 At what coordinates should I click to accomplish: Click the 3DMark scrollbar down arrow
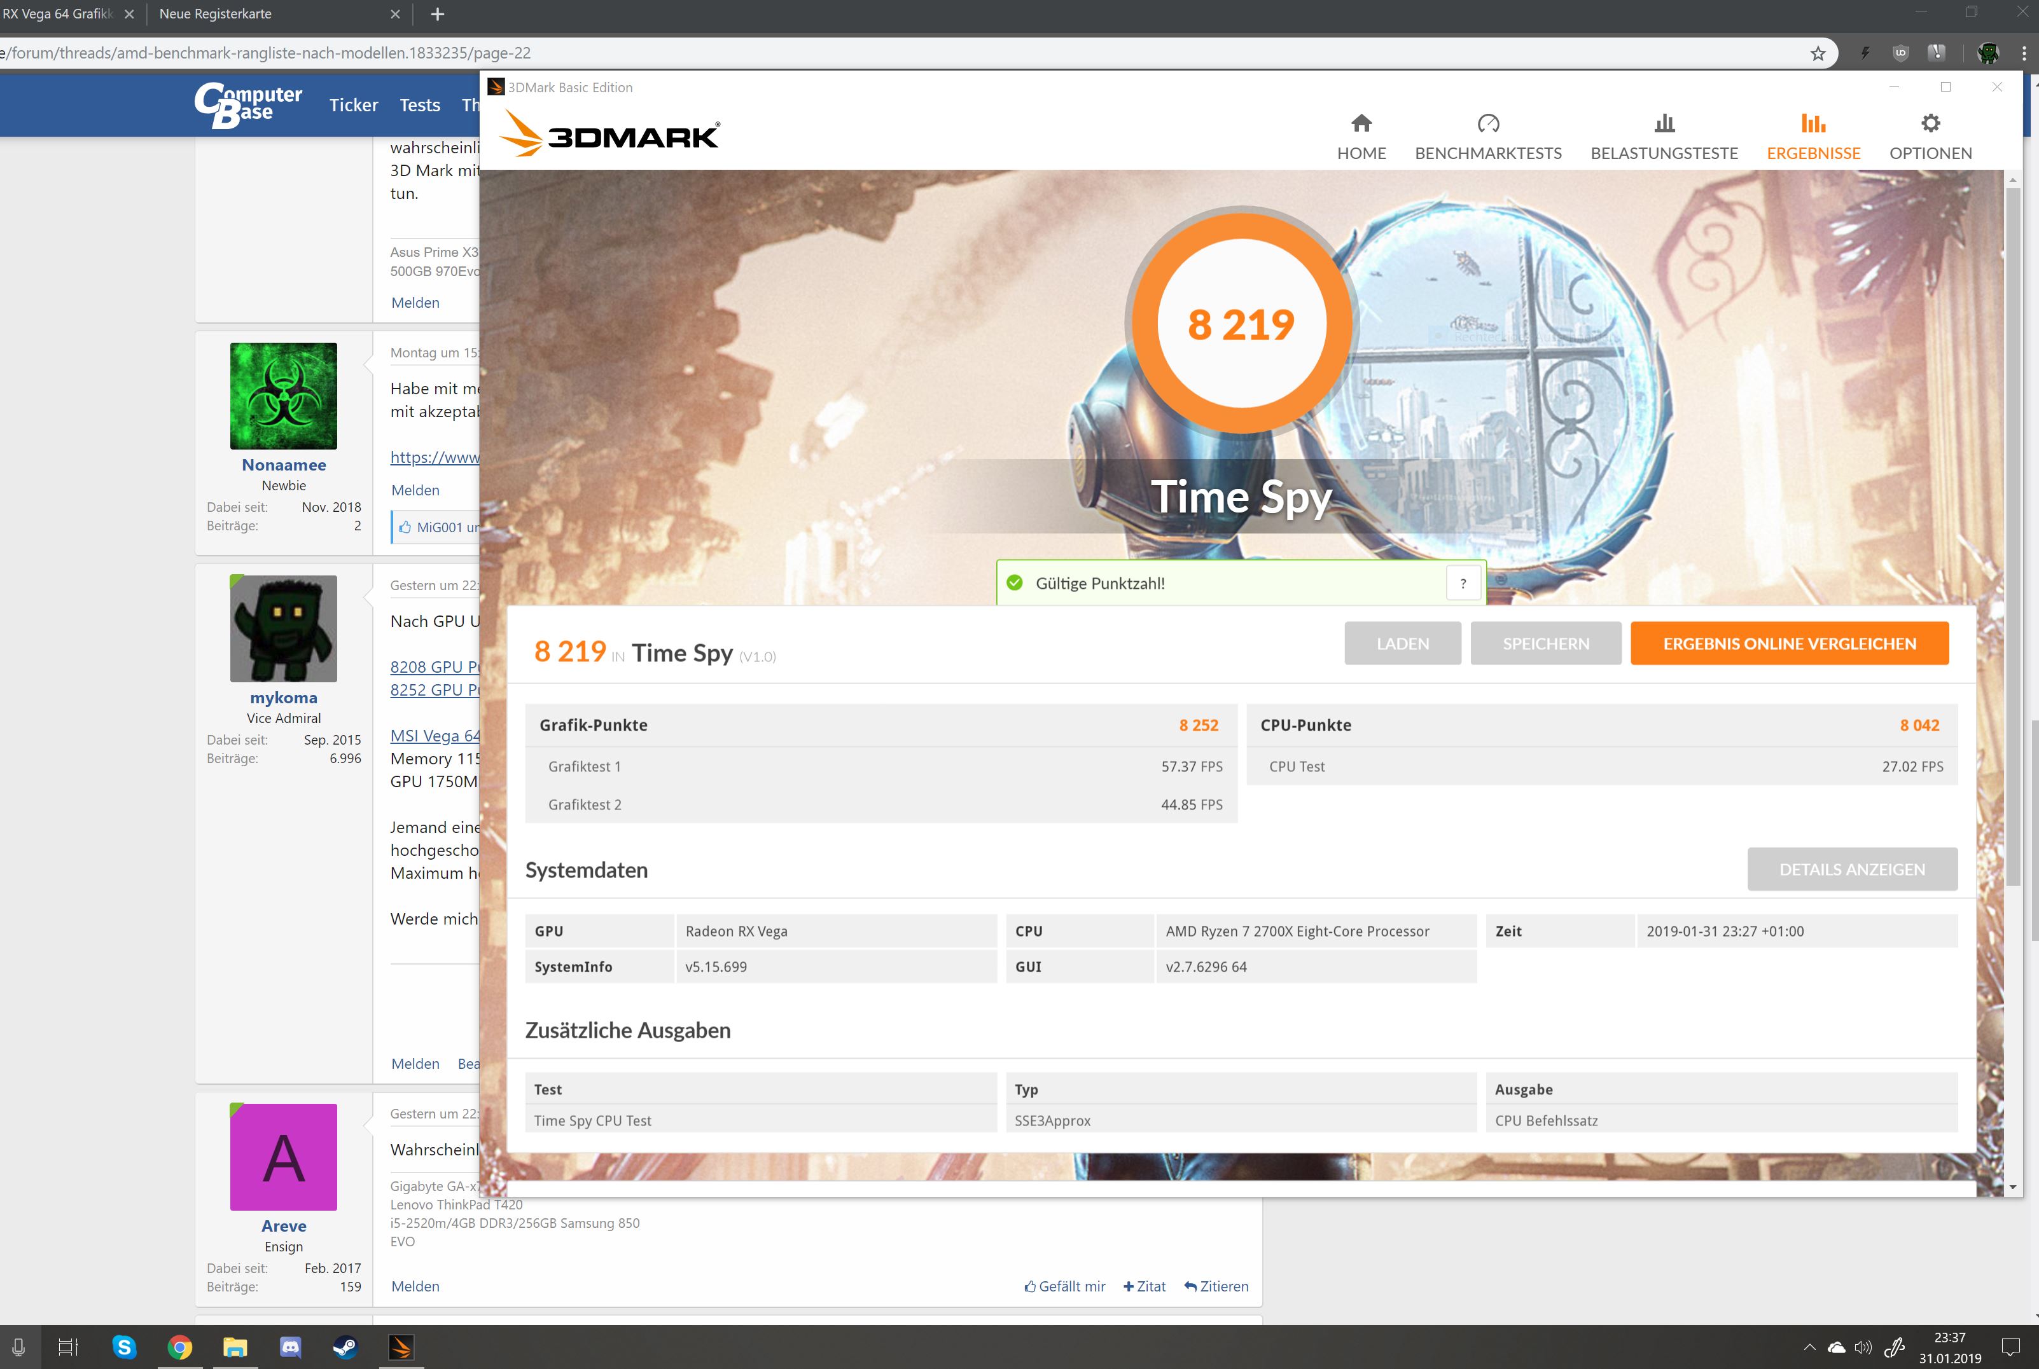pos(2013,1187)
